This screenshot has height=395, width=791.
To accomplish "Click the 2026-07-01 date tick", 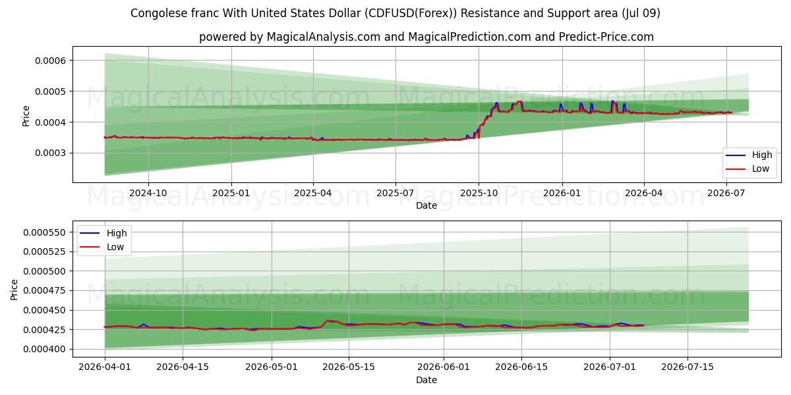I will [x=611, y=367].
